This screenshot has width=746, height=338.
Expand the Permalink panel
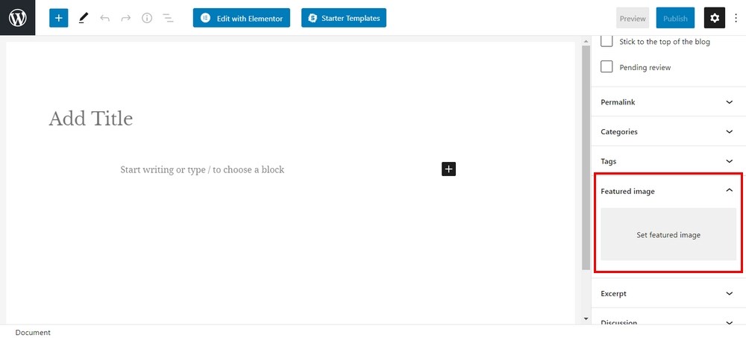click(x=668, y=102)
